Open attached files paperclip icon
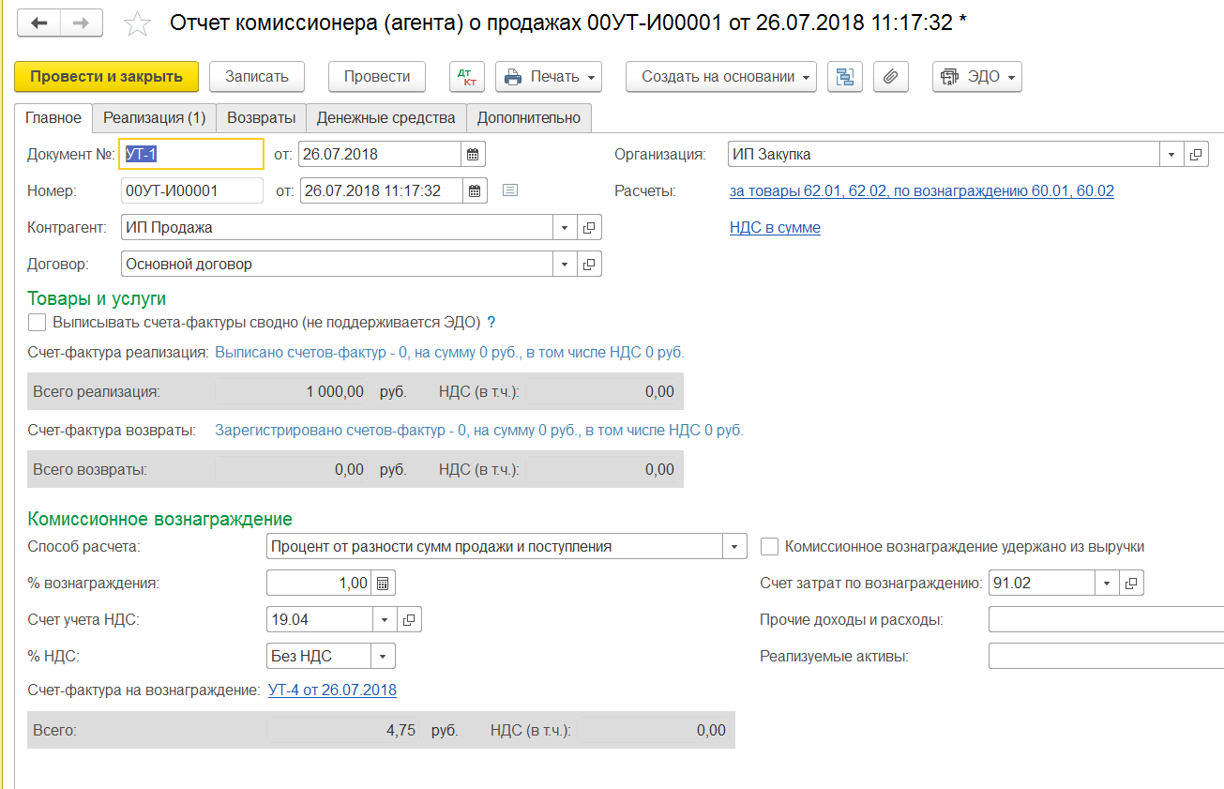Screen dimensions: 1224x789 pos(891,77)
